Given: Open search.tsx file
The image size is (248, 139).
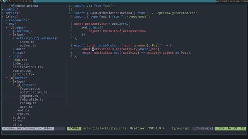Looking at the screenshot, I should [22, 71].
